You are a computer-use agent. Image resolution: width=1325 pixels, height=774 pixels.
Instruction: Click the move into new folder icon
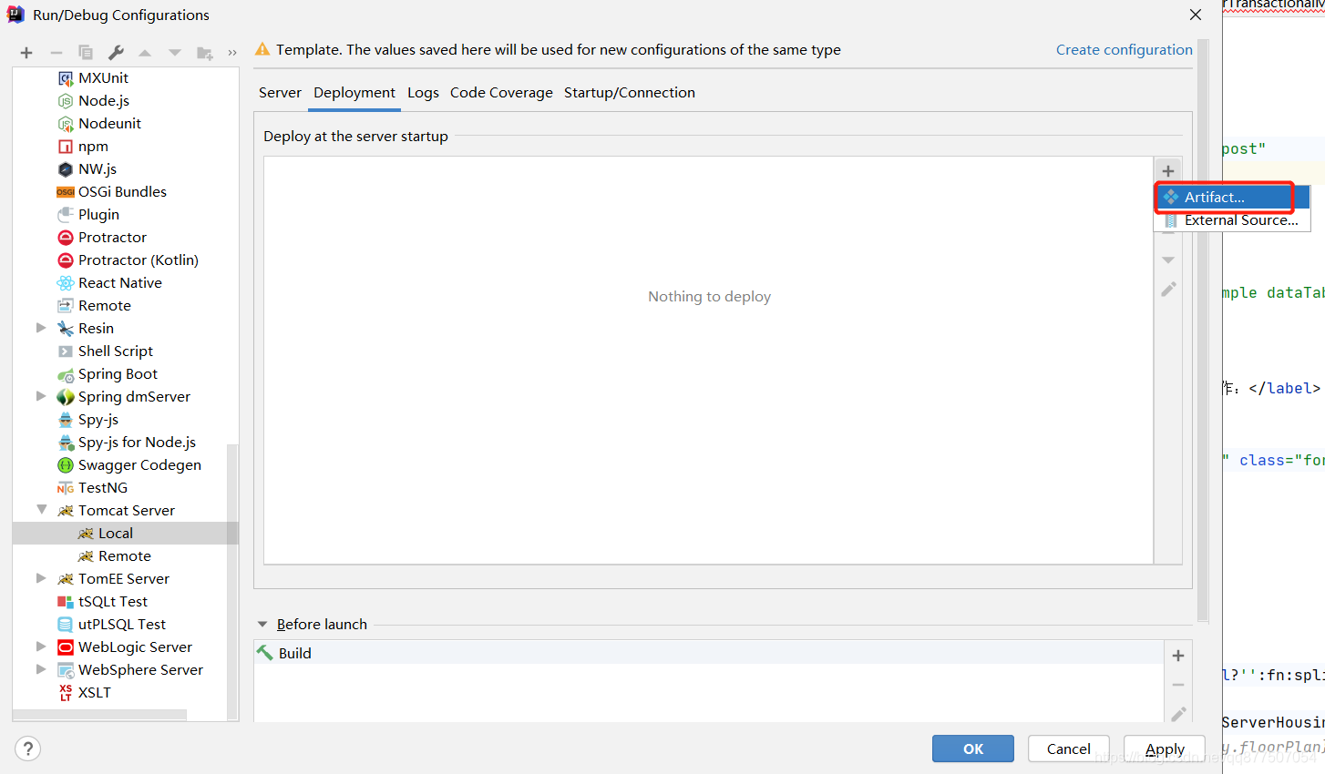coord(205,53)
